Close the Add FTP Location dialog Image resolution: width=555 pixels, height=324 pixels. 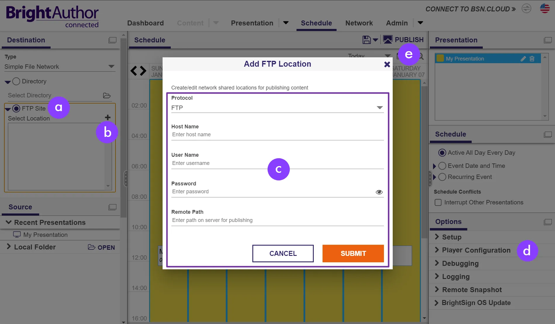click(x=387, y=64)
